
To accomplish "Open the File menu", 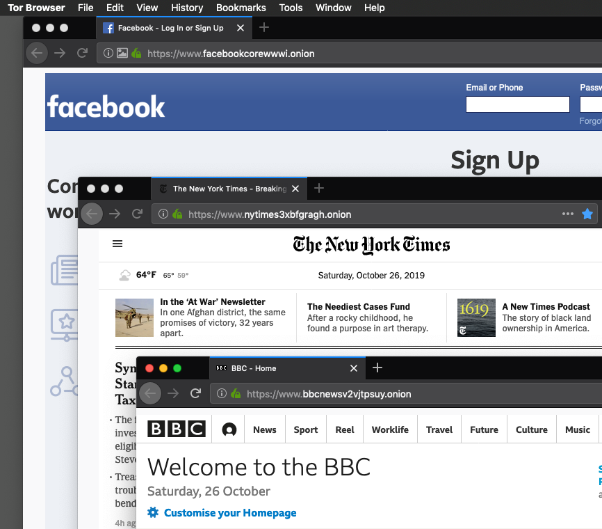I will (x=86, y=8).
